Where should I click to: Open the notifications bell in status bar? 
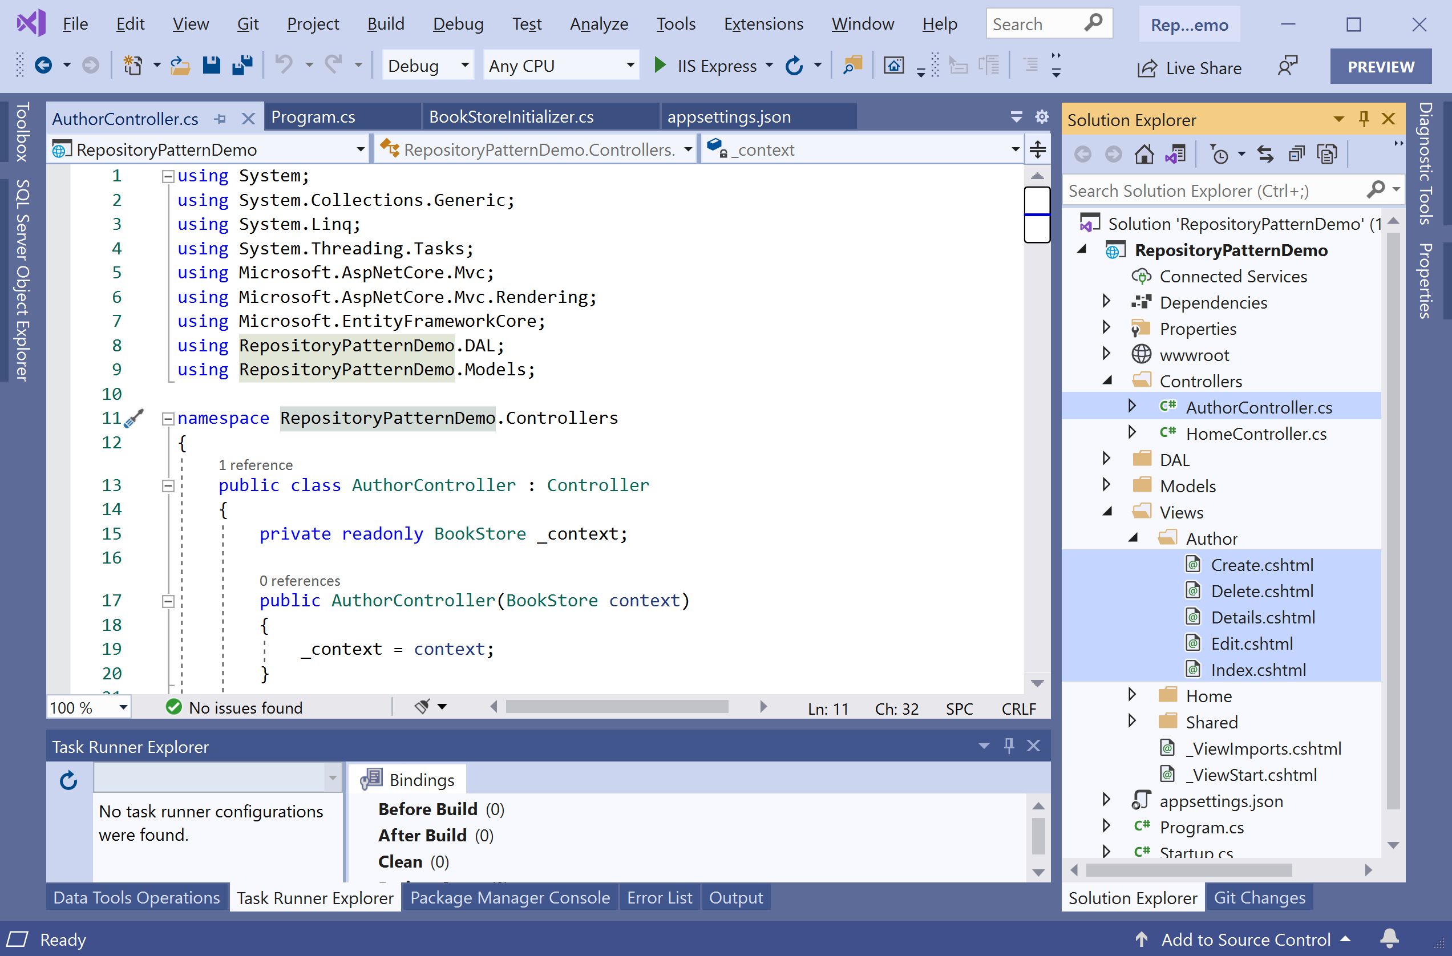click(1389, 938)
